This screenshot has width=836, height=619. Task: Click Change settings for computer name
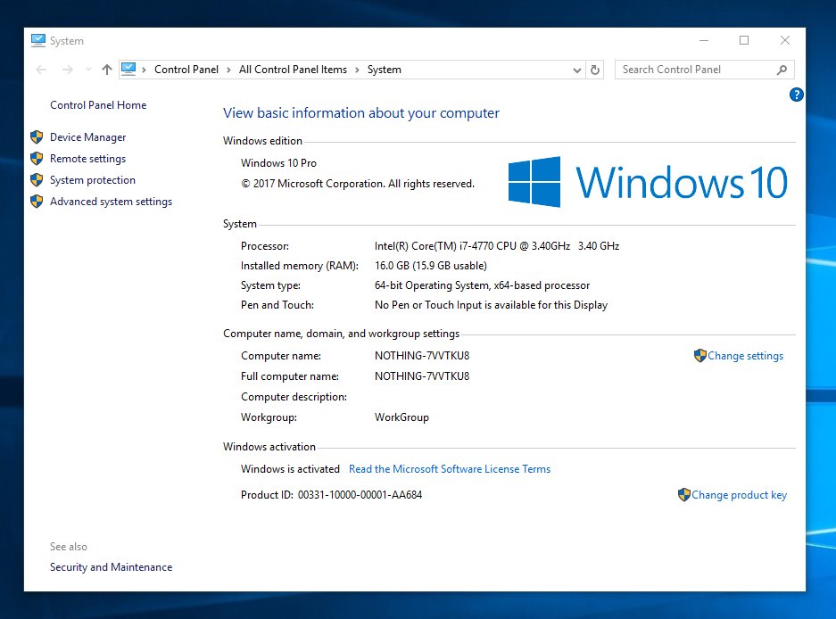pos(745,356)
